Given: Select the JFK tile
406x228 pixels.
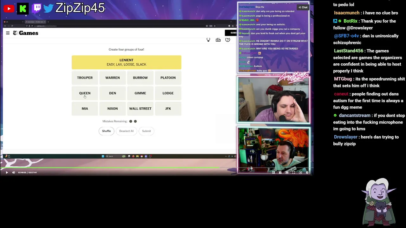Looking at the screenshot, I should click(x=168, y=109).
